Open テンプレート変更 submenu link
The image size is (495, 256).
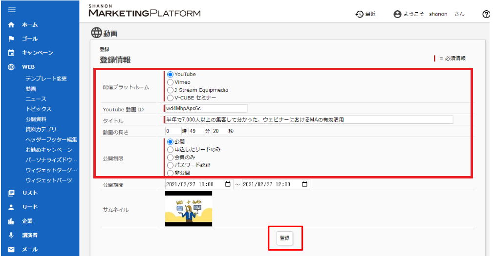pyautogui.click(x=46, y=79)
